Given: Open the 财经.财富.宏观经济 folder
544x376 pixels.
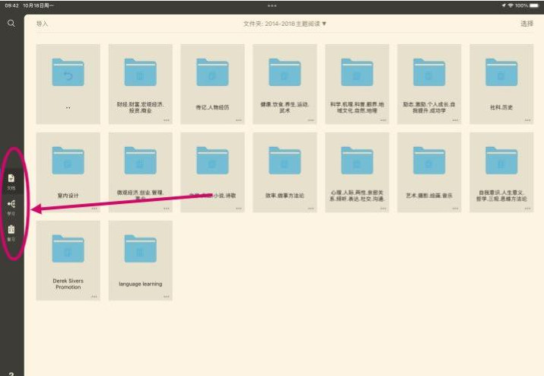Looking at the screenshot, I should click(140, 84).
